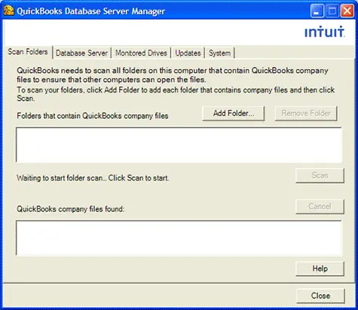The width and height of the screenshot is (358, 310).
Task: Close window with the red X button
Action: [347, 11]
